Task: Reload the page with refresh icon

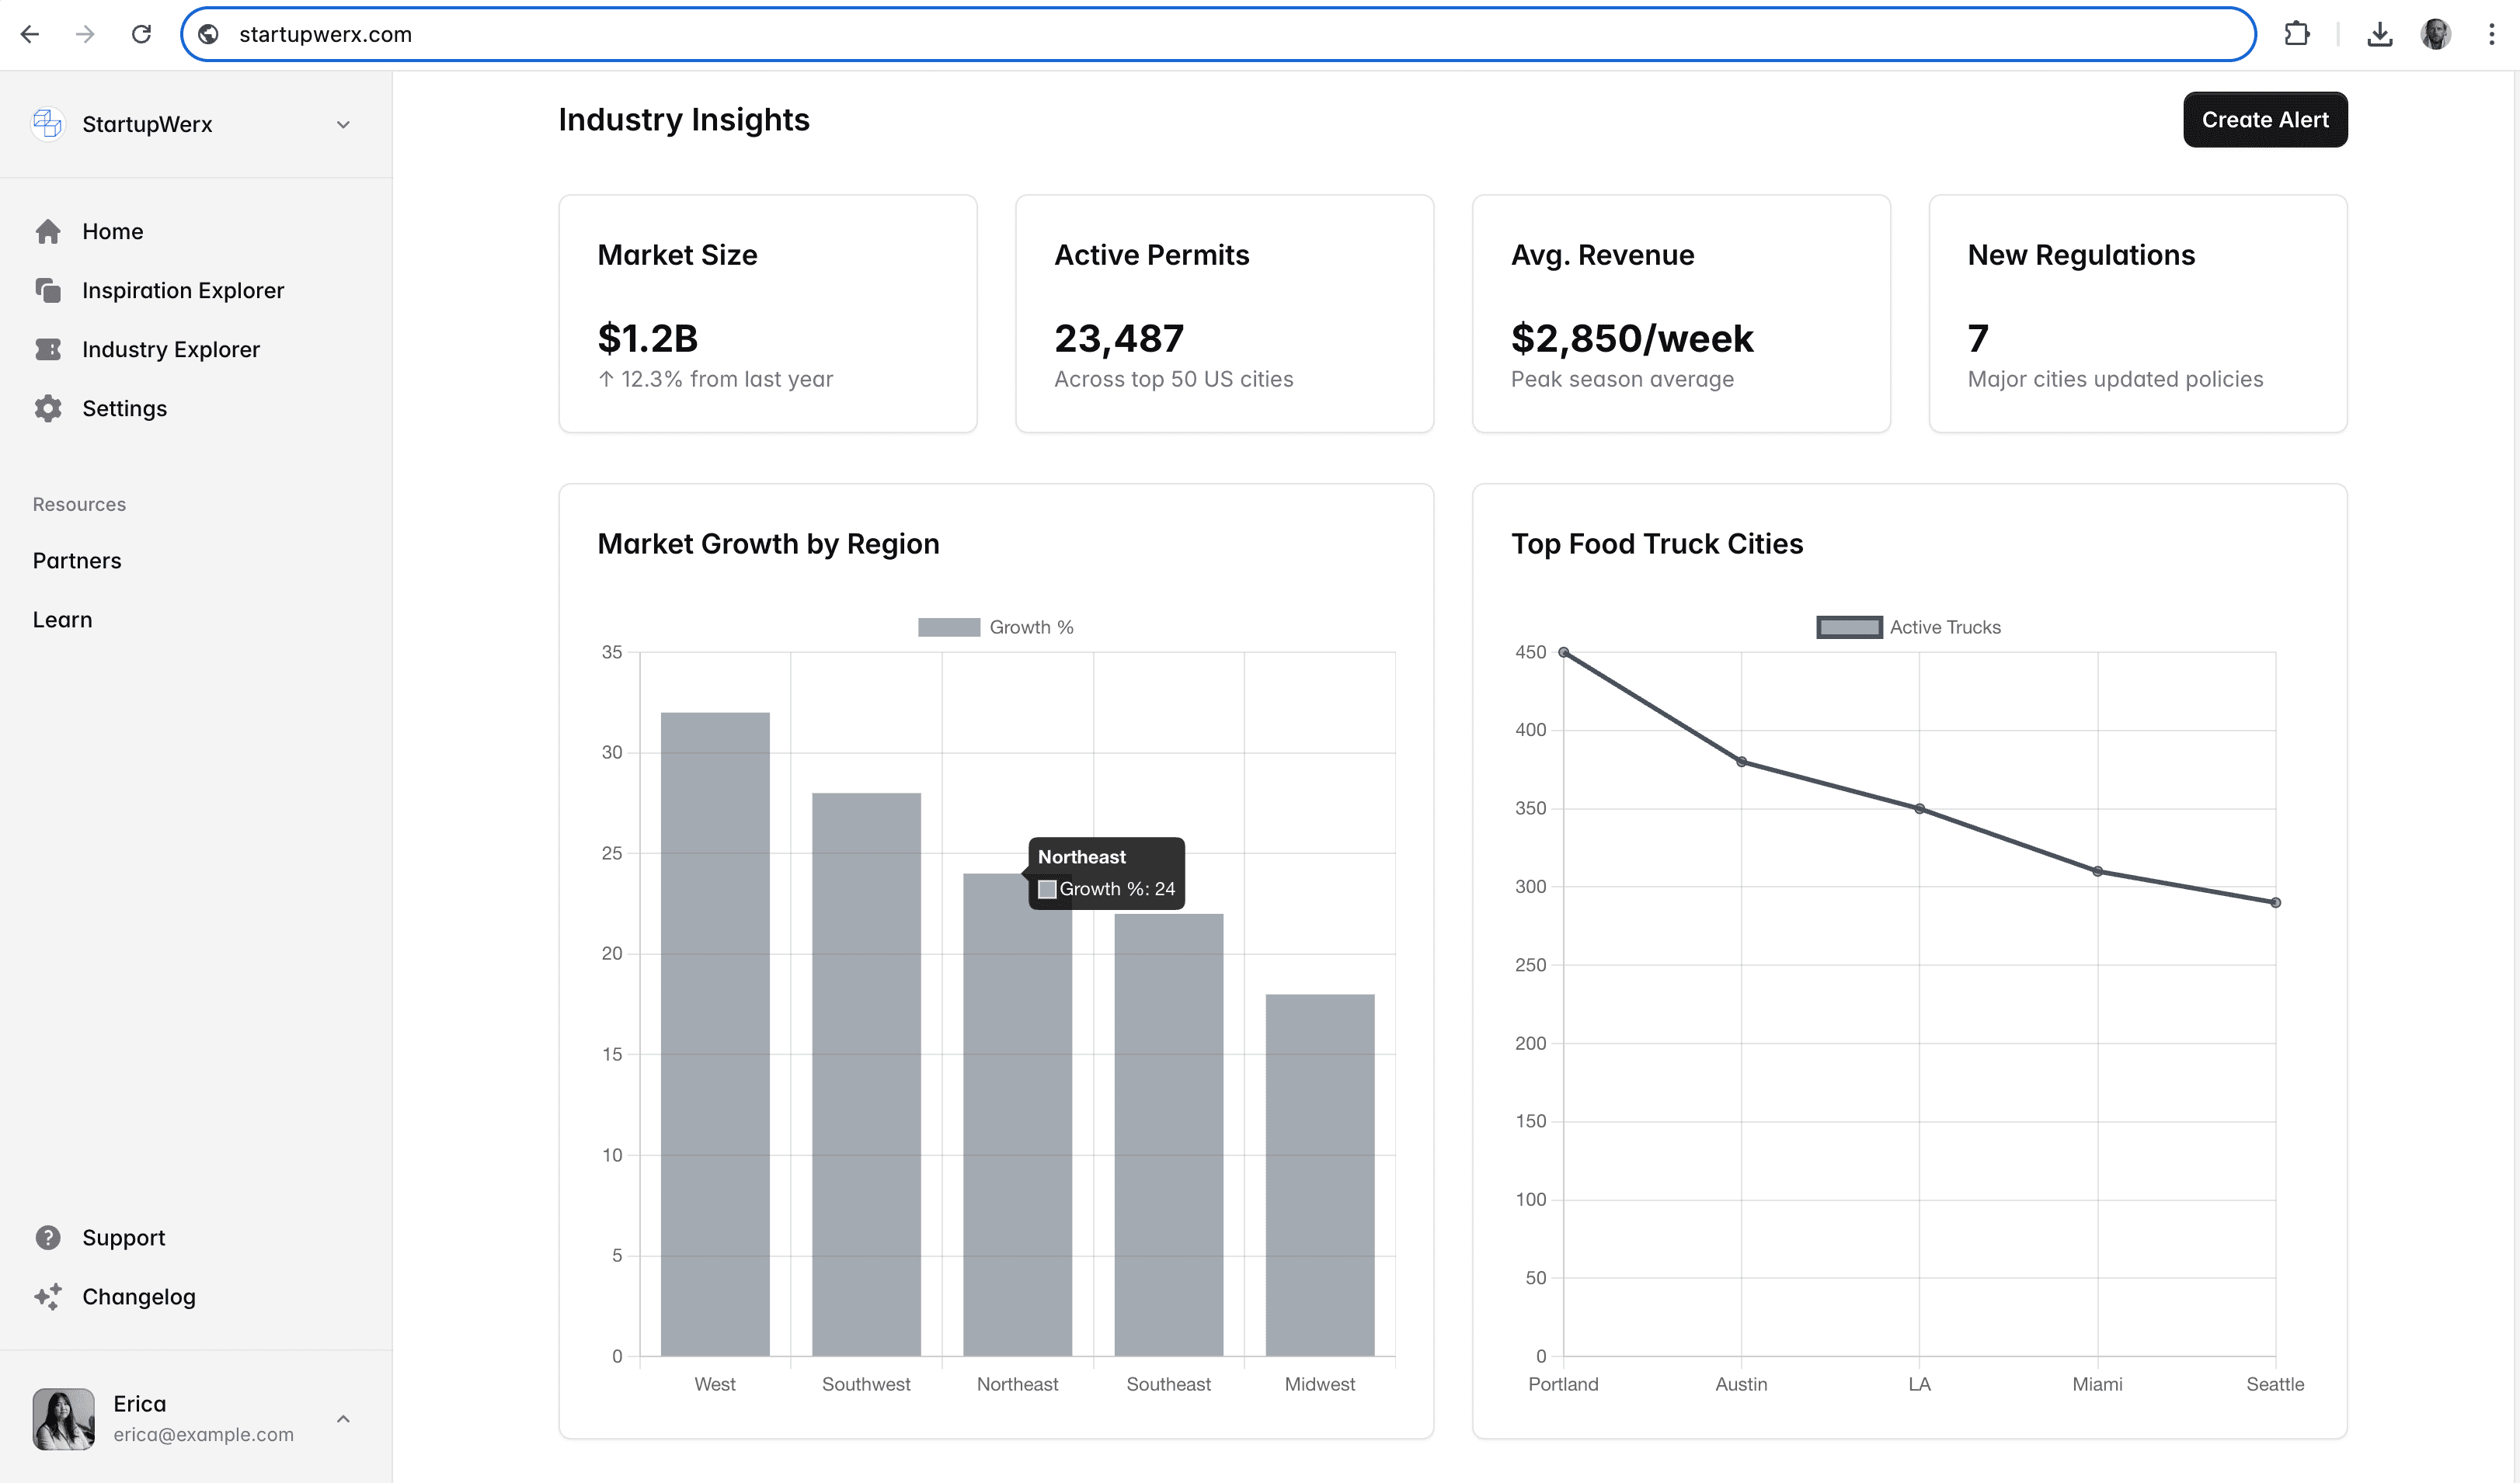Action: click(141, 34)
